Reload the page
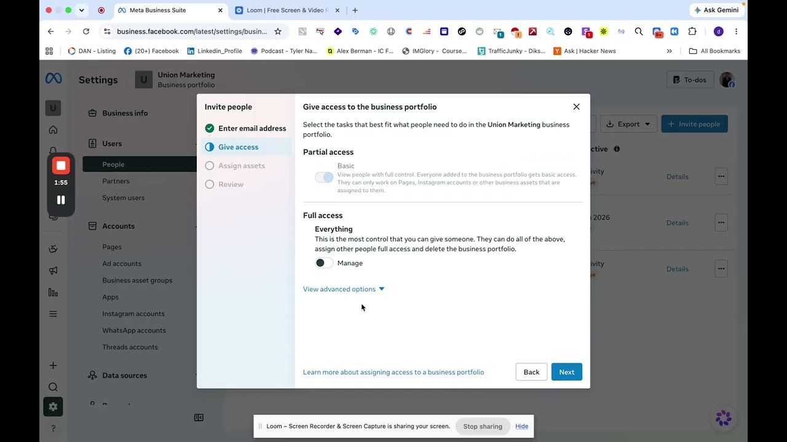The width and height of the screenshot is (787, 442). click(x=86, y=31)
